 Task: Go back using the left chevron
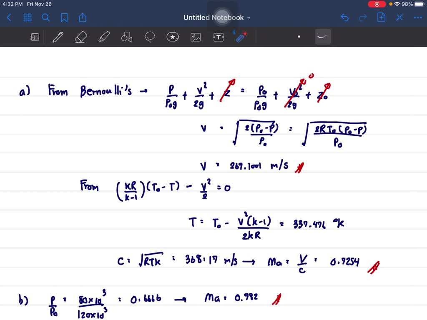pos(9,17)
